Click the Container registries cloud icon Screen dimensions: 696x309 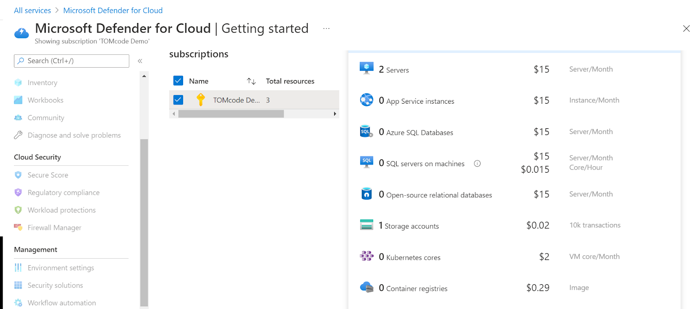pos(367,287)
